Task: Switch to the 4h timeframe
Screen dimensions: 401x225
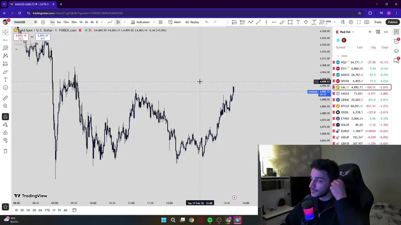Action: tap(92, 22)
